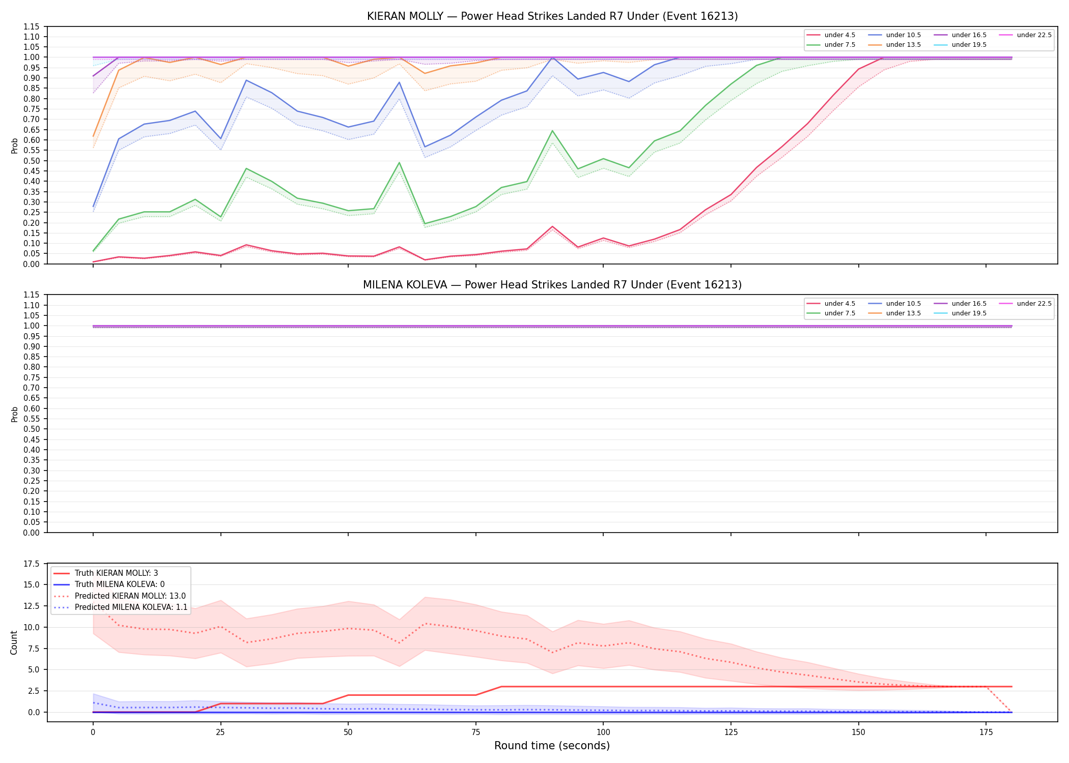Click the x-axis tick label "100"
Viewport: 1069px width, 763px height.
point(603,732)
